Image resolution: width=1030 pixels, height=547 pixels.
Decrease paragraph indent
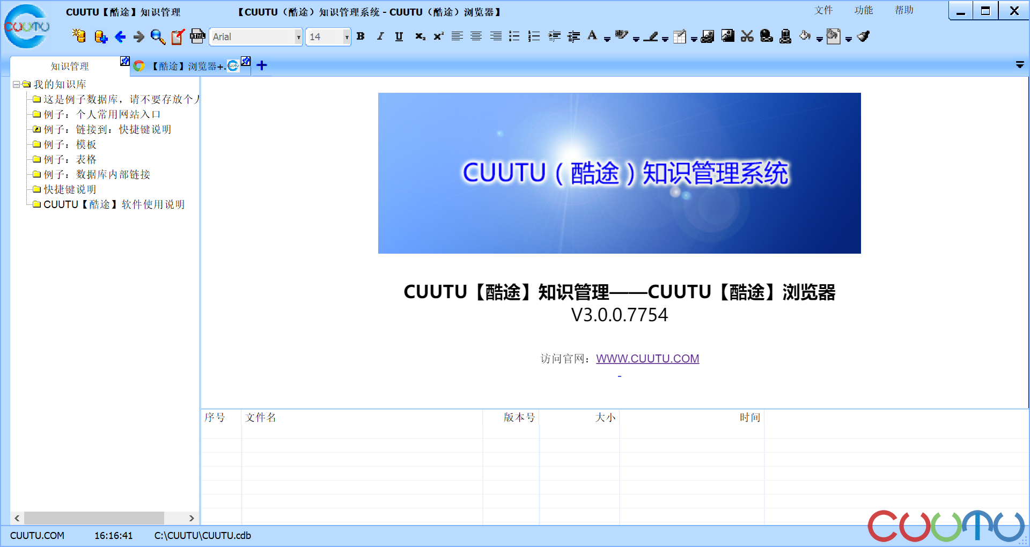pyautogui.click(x=573, y=36)
